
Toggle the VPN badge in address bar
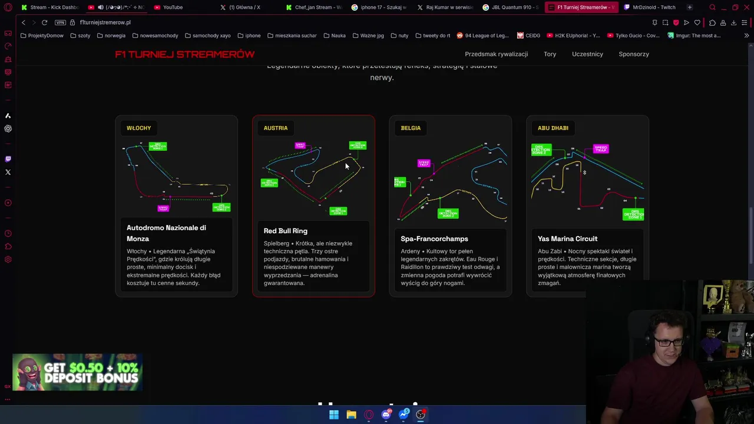[x=60, y=22]
